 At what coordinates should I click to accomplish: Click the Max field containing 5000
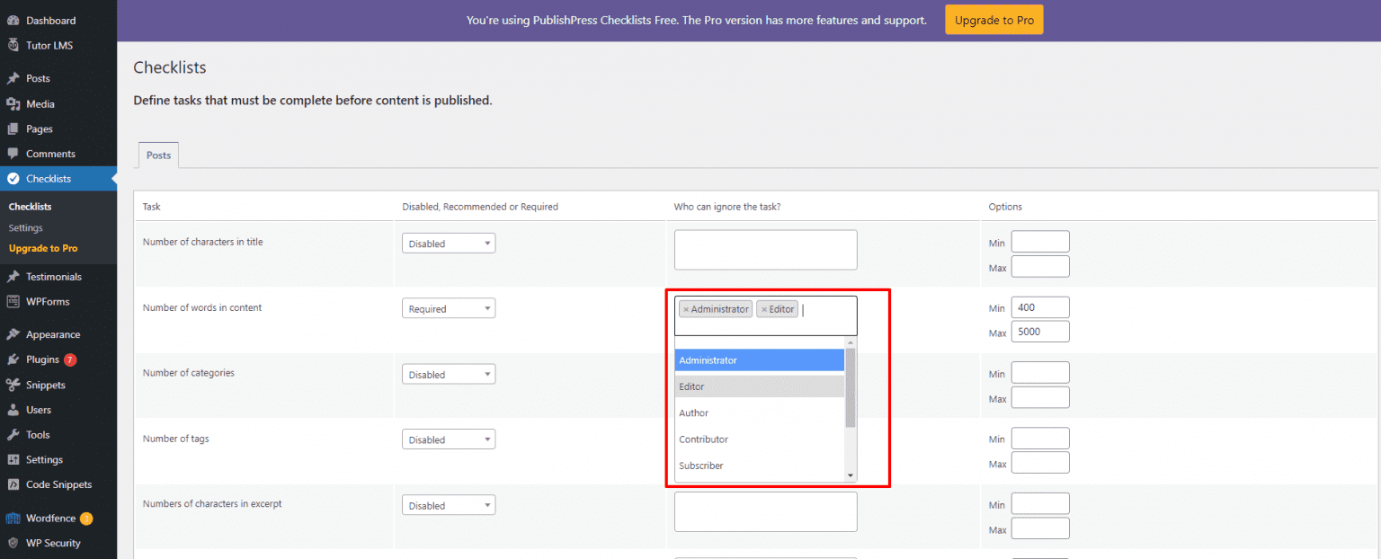tap(1040, 331)
